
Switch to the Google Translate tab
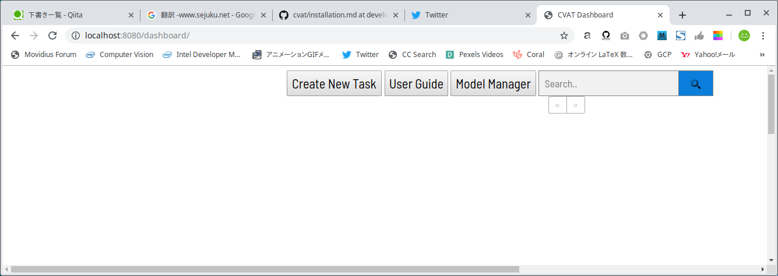[206, 15]
